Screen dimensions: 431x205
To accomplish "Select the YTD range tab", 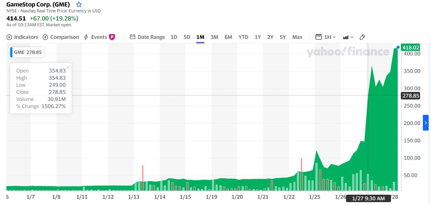I will pos(243,37).
